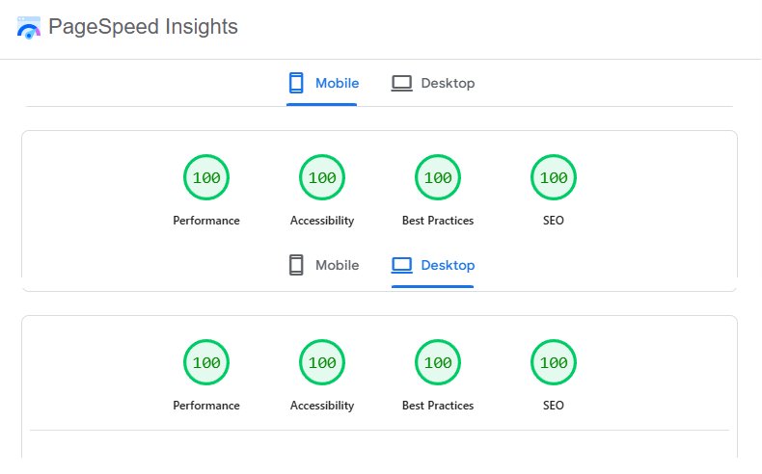The image size is (762, 474).
Task: Click the Accessibility label in the lower results card
Action: point(322,406)
